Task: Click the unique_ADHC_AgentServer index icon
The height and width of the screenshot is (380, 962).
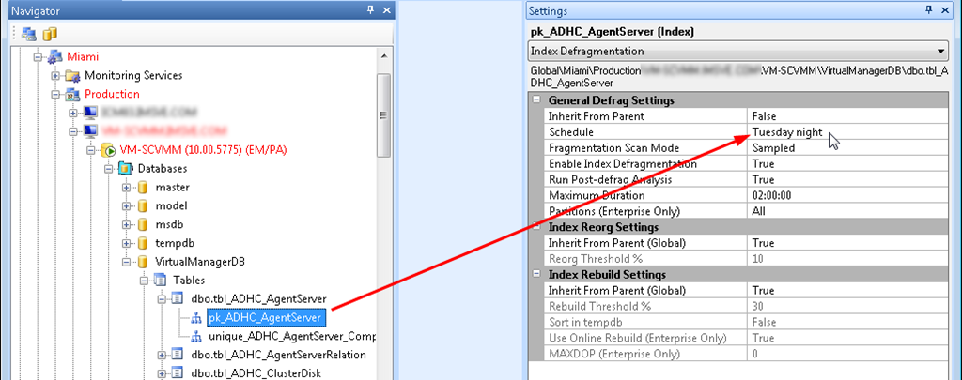Action: [x=196, y=337]
